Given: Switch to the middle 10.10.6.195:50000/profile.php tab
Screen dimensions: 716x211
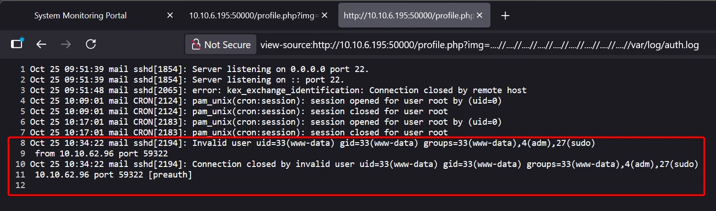Looking at the screenshot, I should 253,16.
